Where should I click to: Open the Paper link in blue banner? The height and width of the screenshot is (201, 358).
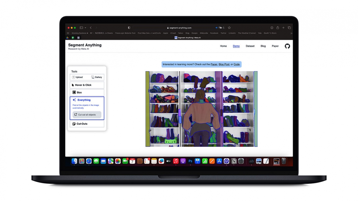(x=214, y=64)
